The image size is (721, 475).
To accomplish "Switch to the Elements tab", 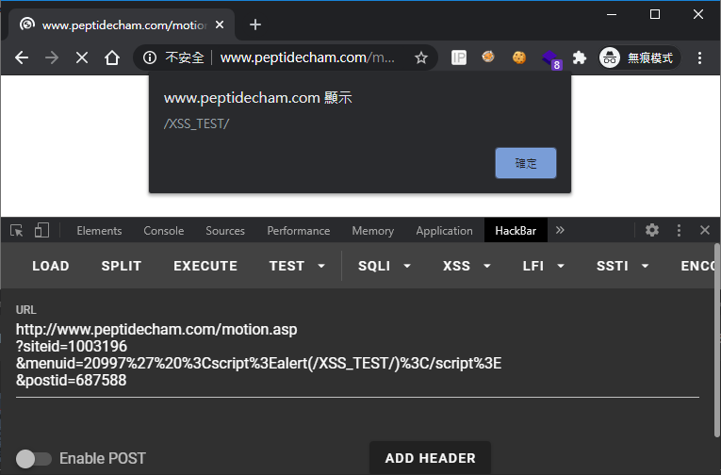I will (x=99, y=230).
